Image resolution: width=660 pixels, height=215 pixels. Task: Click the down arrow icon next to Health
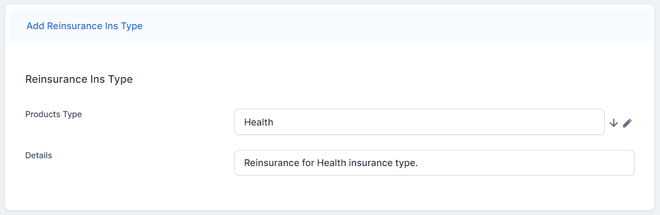click(x=614, y=123)
